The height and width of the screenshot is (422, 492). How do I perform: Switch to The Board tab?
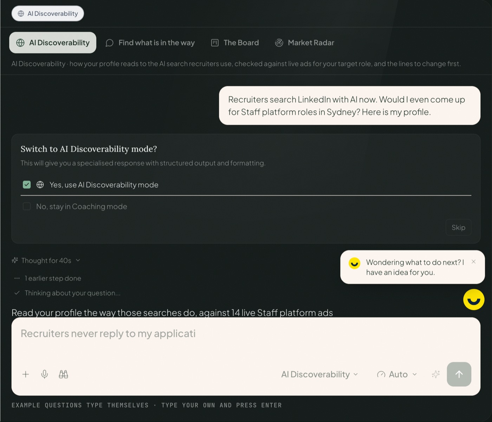click(235, 43)
